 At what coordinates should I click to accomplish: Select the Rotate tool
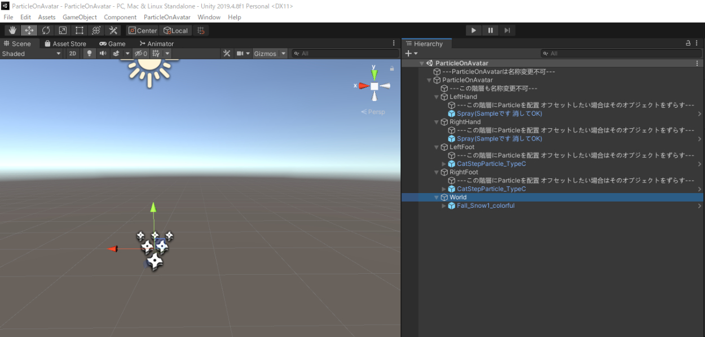coord(46,30)
